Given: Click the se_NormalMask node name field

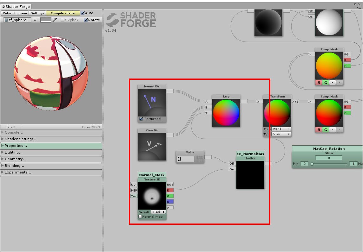Looking at the screenshot, I should coord(250,154).
